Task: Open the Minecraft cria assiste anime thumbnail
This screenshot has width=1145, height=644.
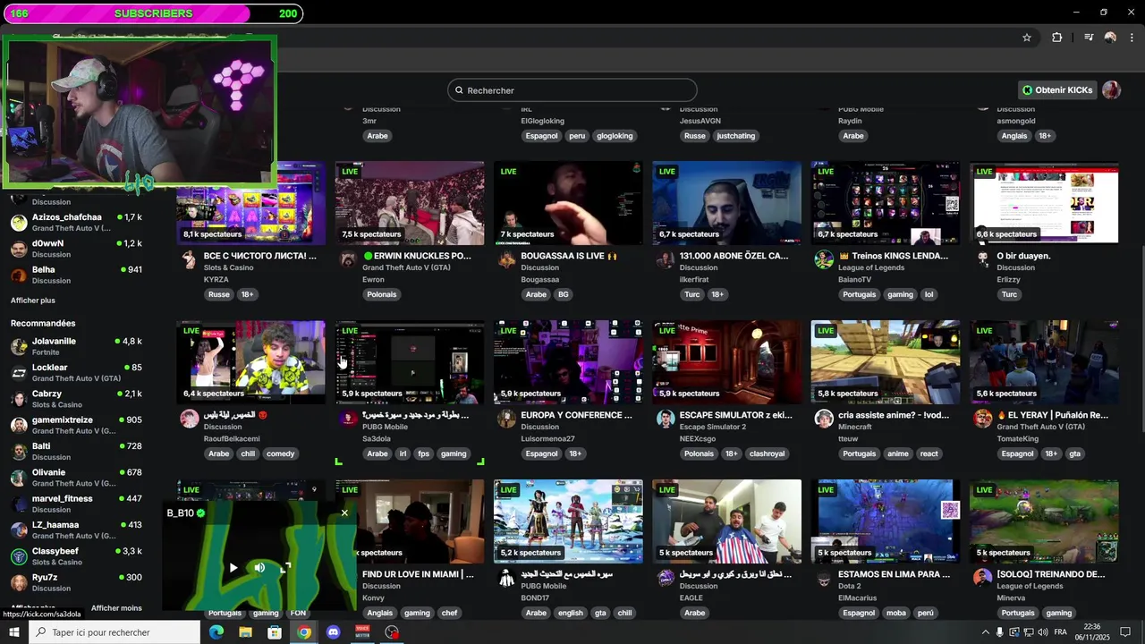Action: pos(886,362)
